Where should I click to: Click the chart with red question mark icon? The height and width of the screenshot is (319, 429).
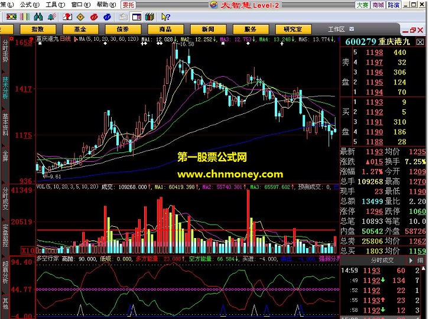[67, 17]
